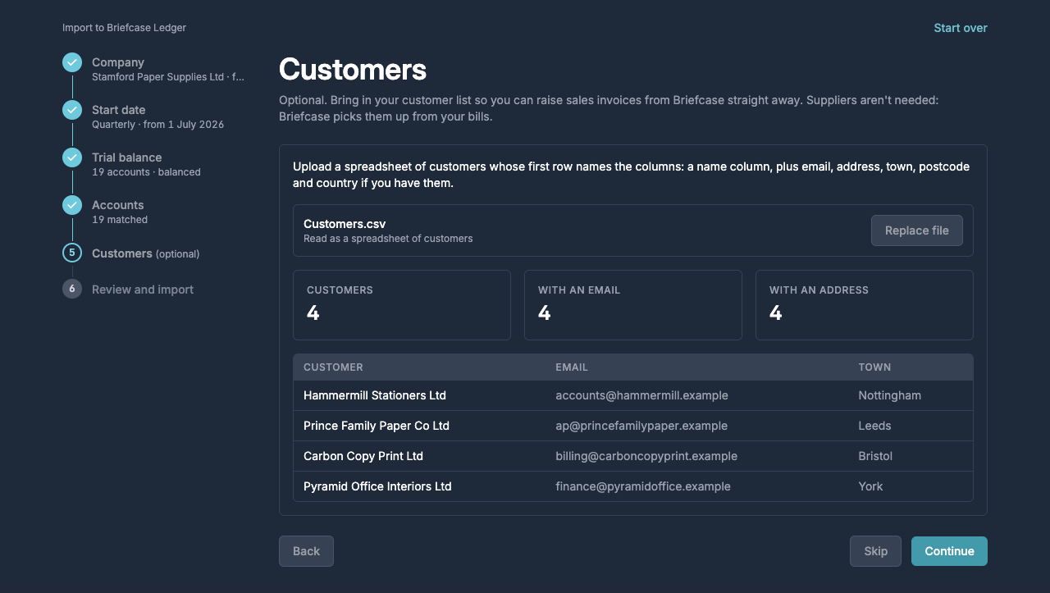Image resolution: width=1050 pixels, height=593 pixels.
Task: Select Prince Family Paper Co Ltd name
Action: (377, 426)
